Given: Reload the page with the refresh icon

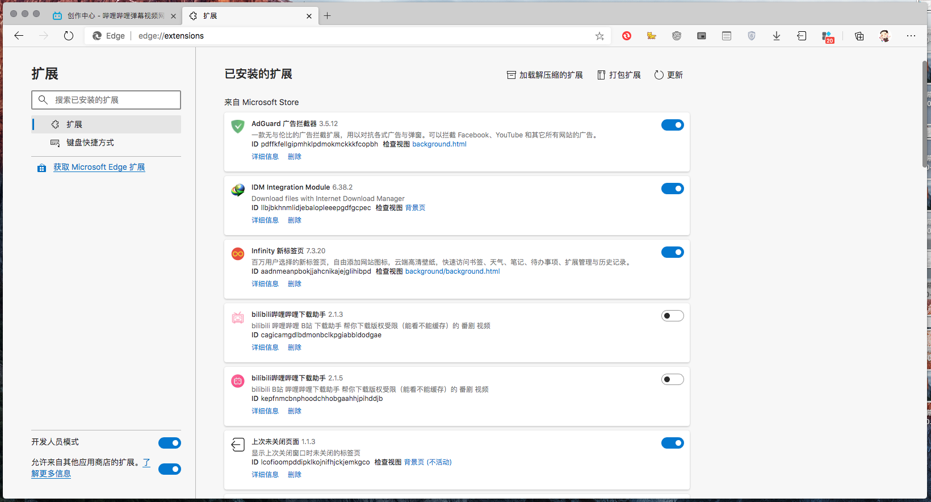Looking at the screenshot, I should [x=69, y=36].
